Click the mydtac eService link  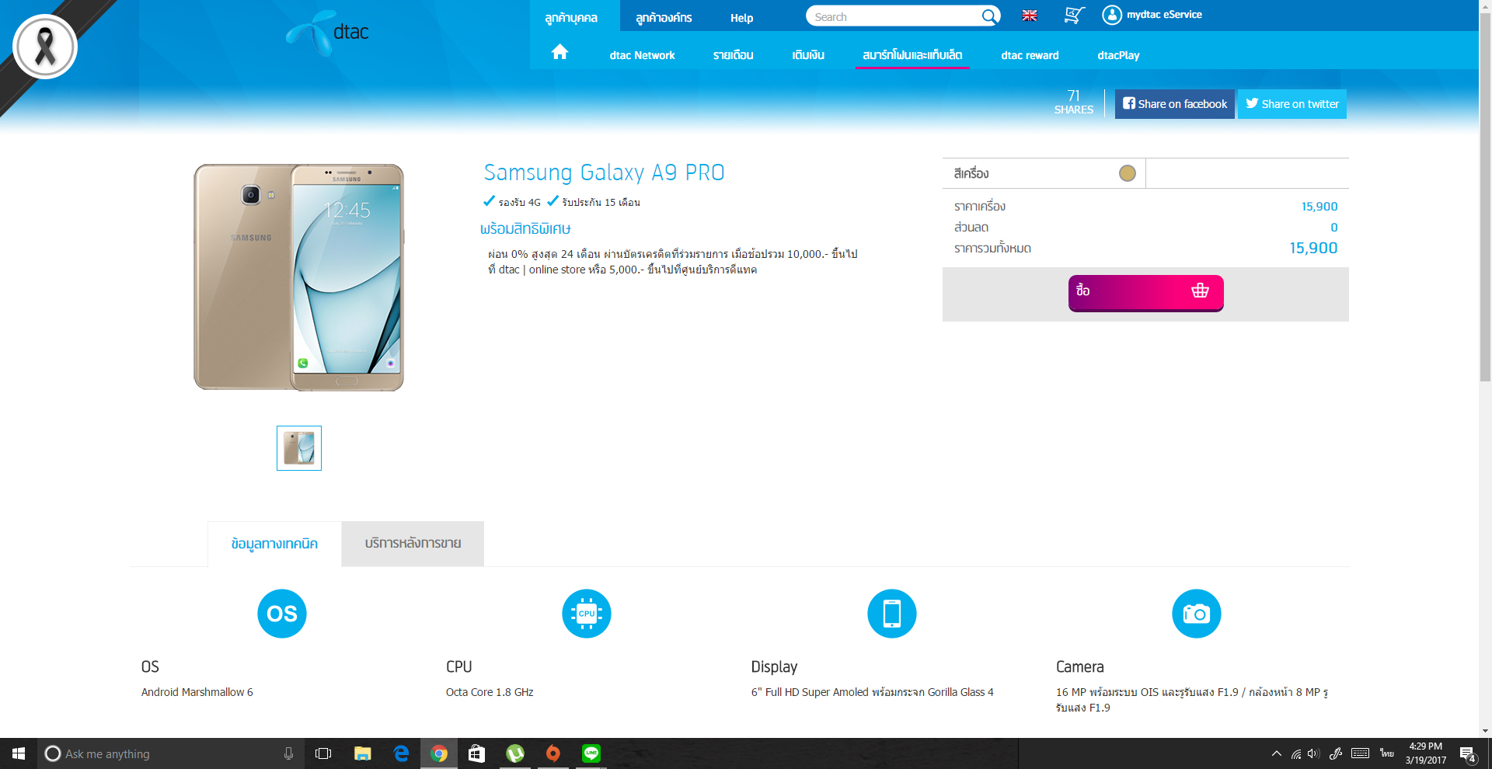pyautogui.click(x=1164, y=15)
